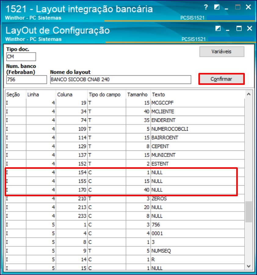This screenshot has width=257, height=275.
Task: Select the ZEROS text cell
Action: 197,199
